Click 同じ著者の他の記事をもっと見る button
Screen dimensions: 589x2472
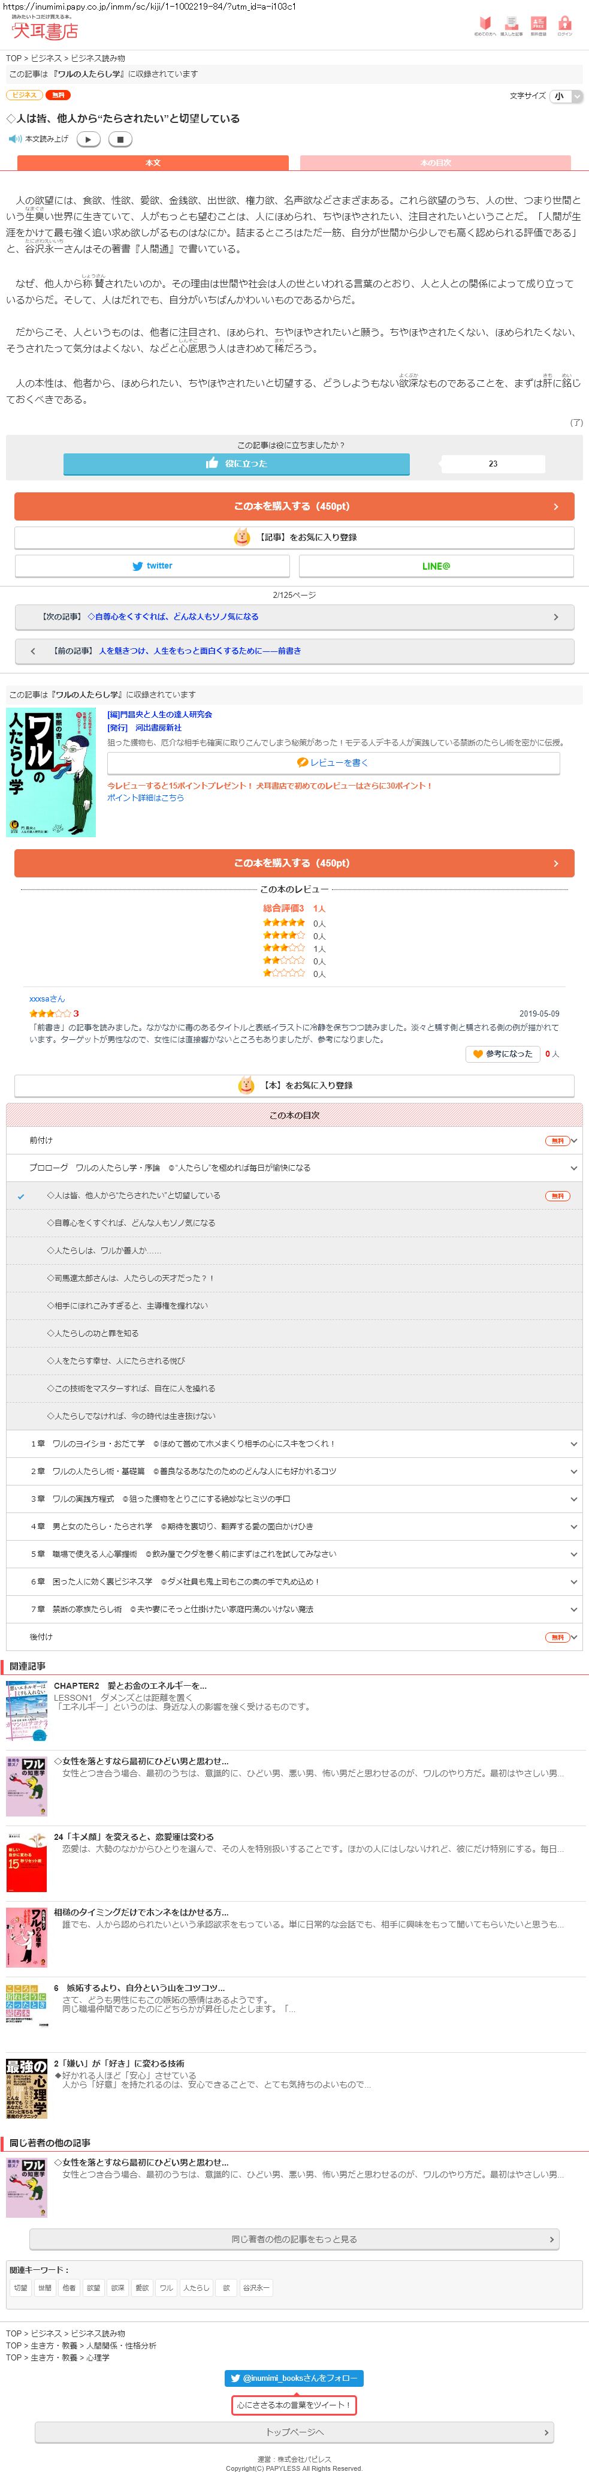tap(295, 2239)
